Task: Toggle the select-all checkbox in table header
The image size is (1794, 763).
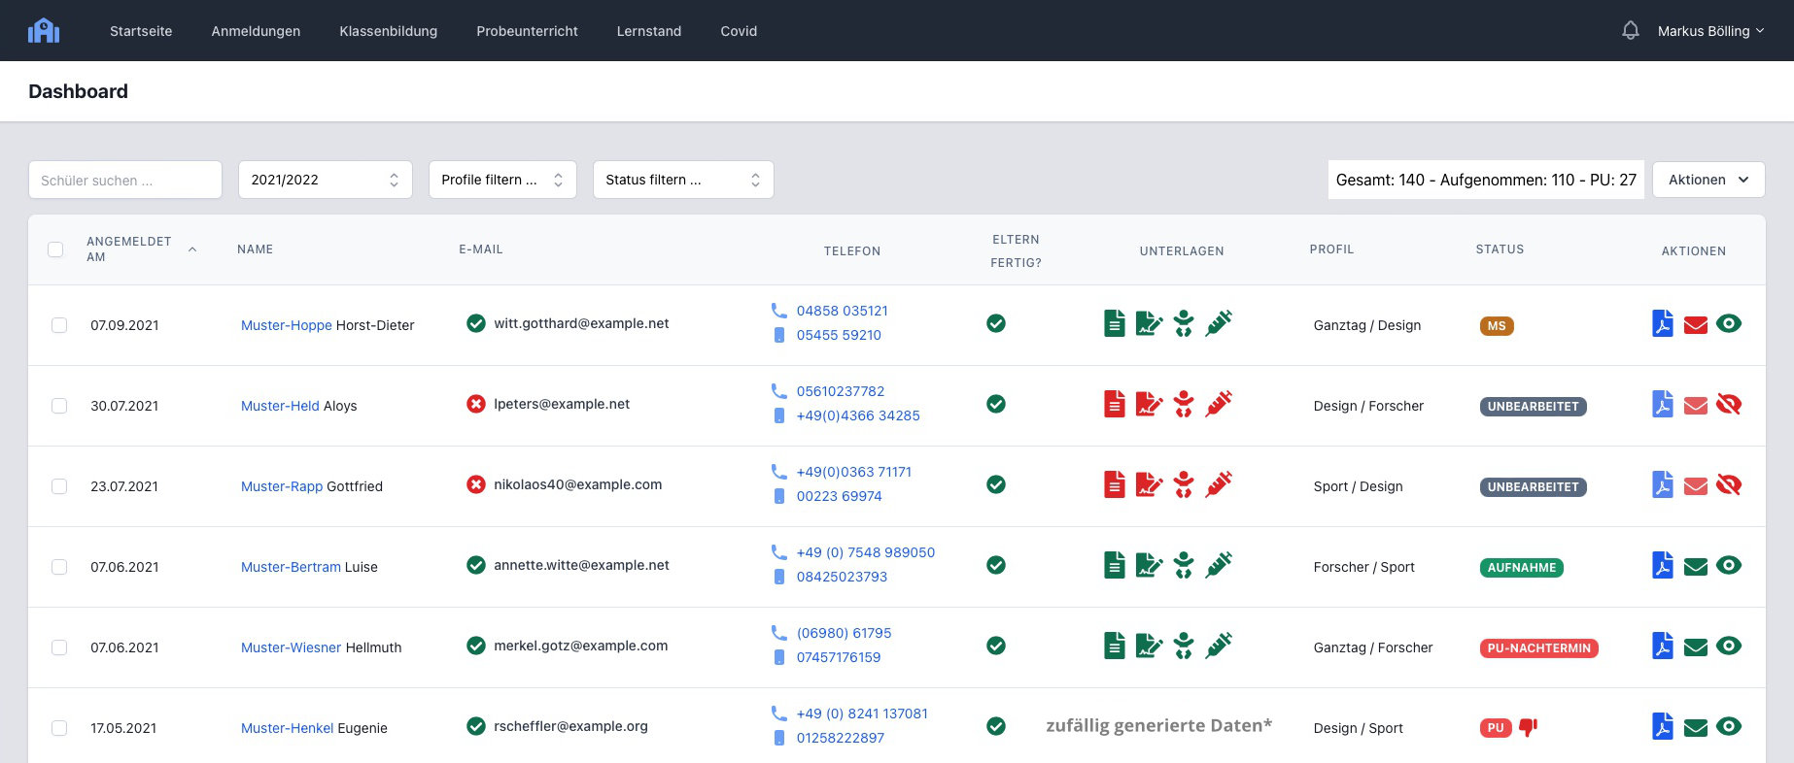Action: [55, 249]
